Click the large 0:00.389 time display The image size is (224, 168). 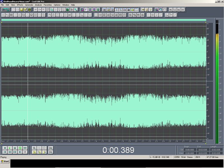tap(118, 150)
